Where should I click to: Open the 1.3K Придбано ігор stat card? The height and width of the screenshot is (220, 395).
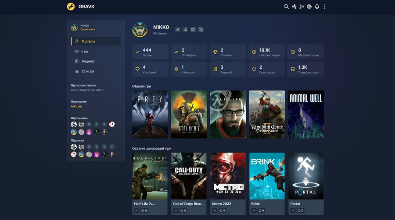coord(305,69)
